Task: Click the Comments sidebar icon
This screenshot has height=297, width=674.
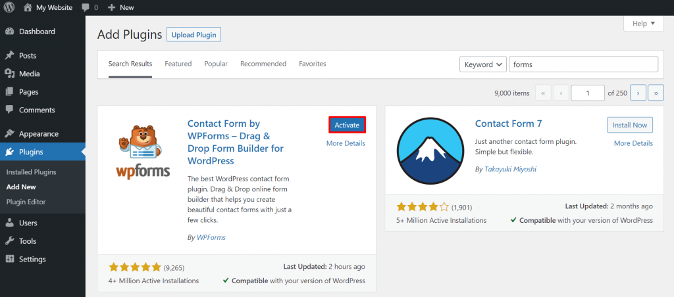Action: (x=9, y=110)
